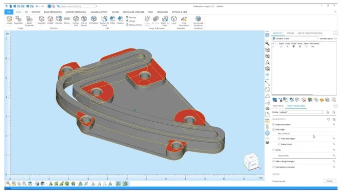
Task: Click the Quick search input field
Action: [78, 6]
